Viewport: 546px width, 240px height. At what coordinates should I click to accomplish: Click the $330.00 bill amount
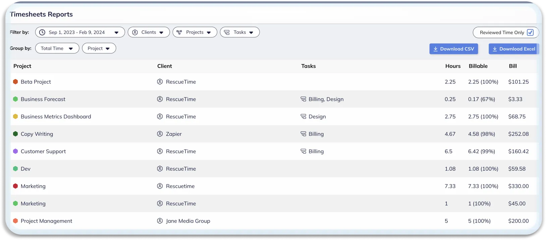518,186
